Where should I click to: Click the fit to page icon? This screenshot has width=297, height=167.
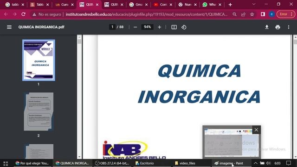pos(174,27)
